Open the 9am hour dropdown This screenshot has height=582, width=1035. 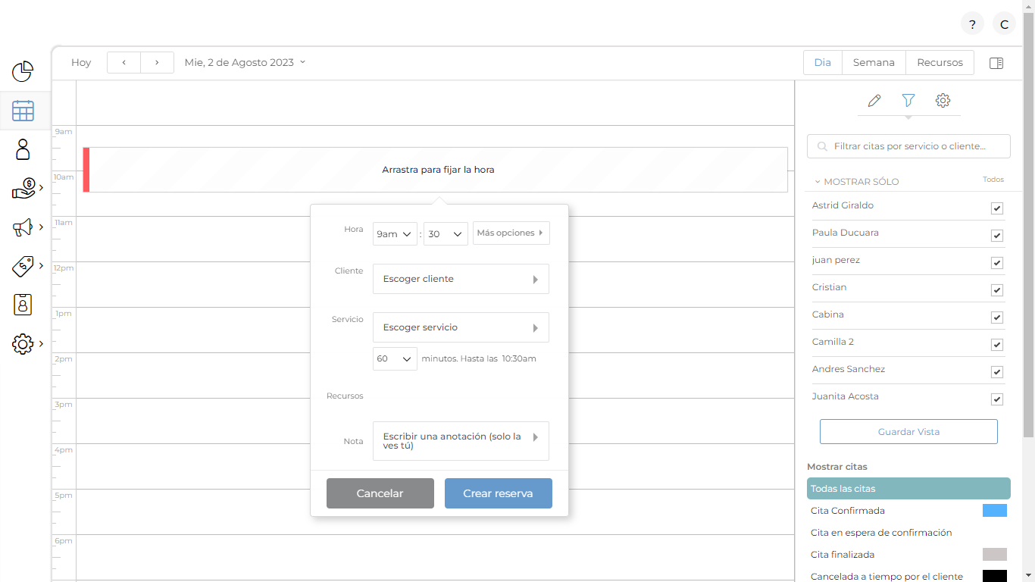tap(395, 234)
